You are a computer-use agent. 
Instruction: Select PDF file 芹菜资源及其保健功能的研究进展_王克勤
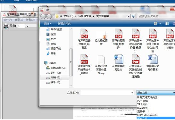(x=136, y=66)
